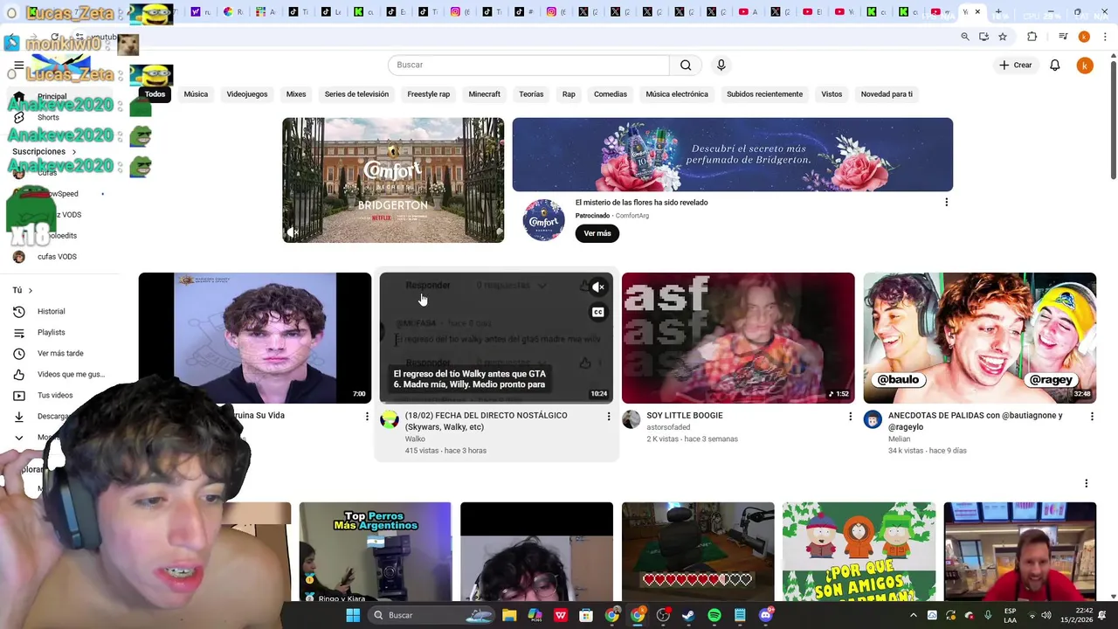Screen dimensions: 1118x629
Task: Click the Crear button
Action: pos(1016,66)
